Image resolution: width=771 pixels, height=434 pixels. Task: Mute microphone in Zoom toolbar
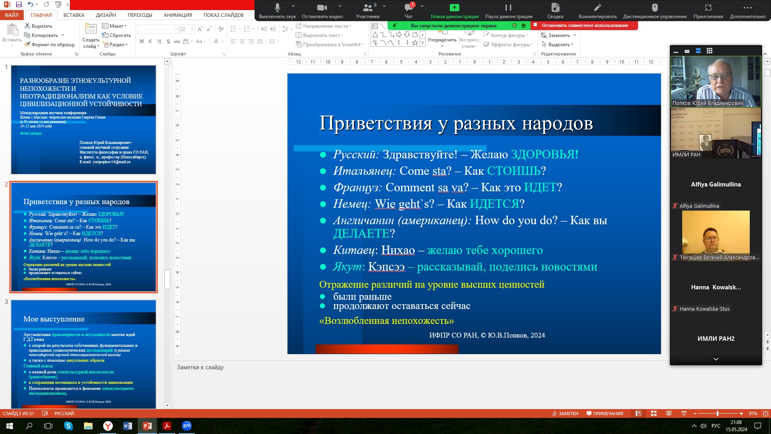[x=277, y=8]
